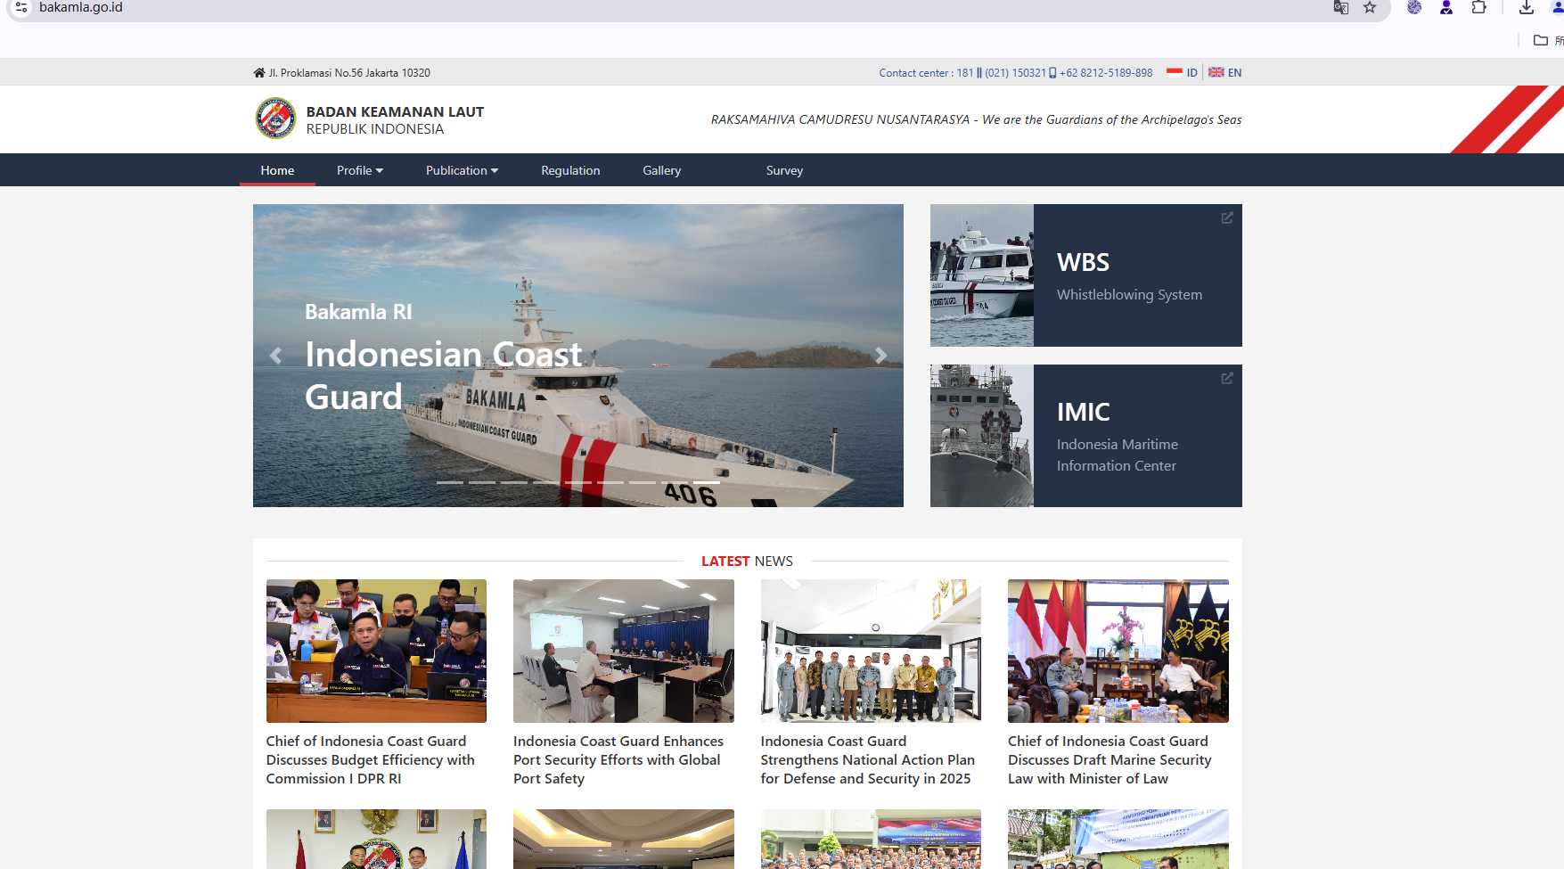Switch site language to EN

(1234, 73)
